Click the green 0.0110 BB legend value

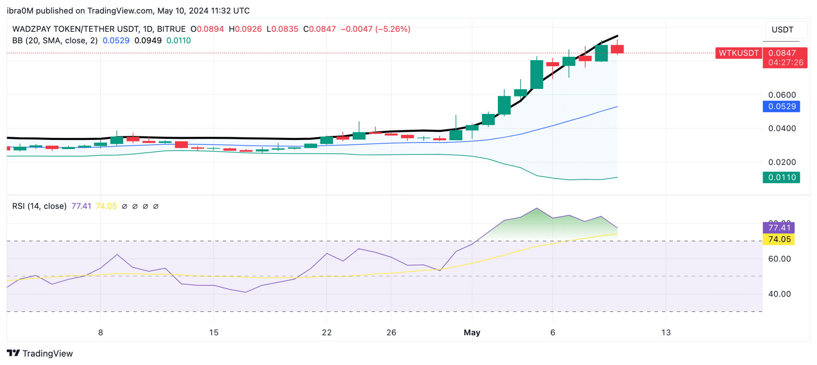(x=179, y=41)
